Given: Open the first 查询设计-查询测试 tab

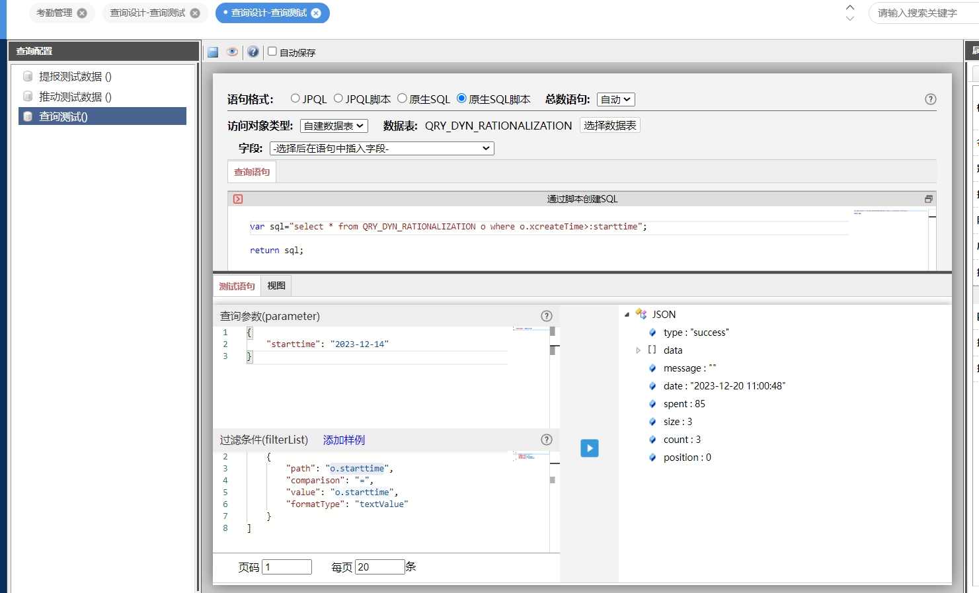Looking at the screenshot, I should (147, 13).
